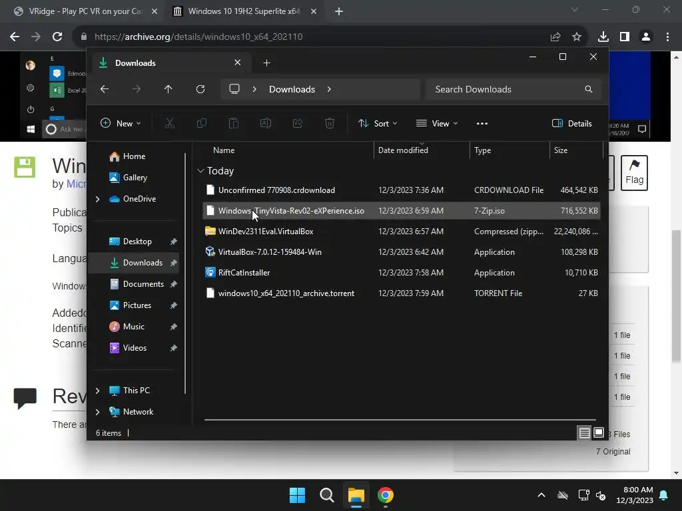Screen dimensions: 682x511
Task: Select Unconfirmed 770908.crdownload file
Action: pyautogui.click(x=402, y=190)
